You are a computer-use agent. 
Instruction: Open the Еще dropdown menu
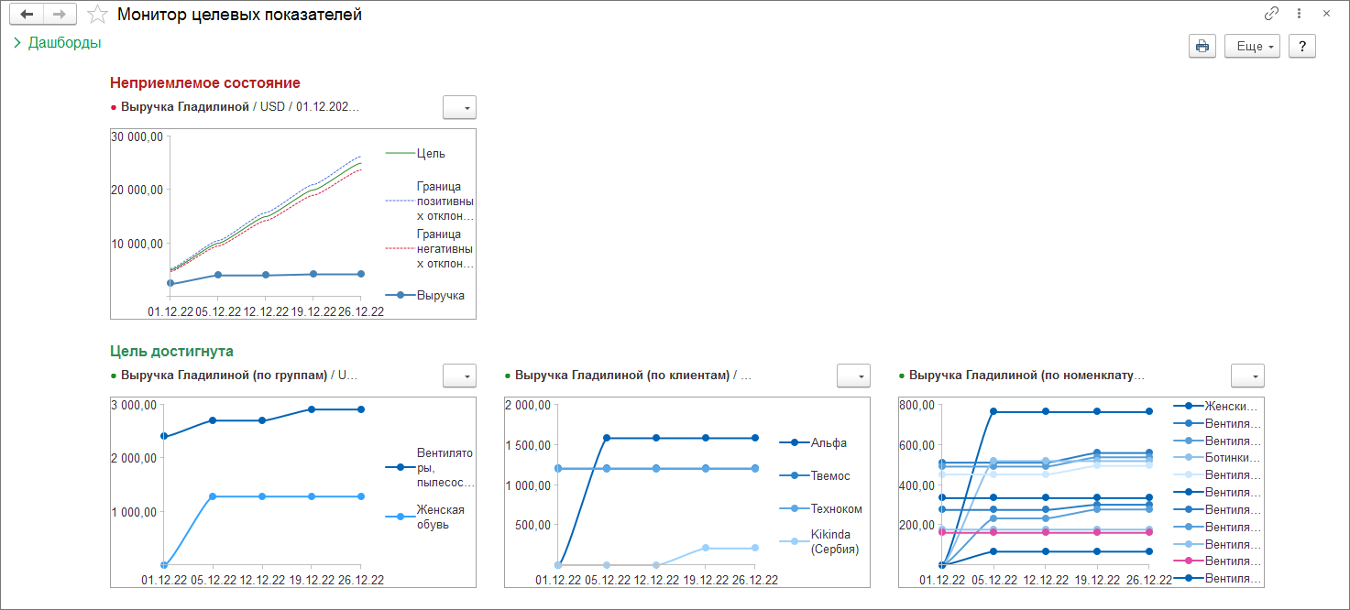(x=1251, y=47)
